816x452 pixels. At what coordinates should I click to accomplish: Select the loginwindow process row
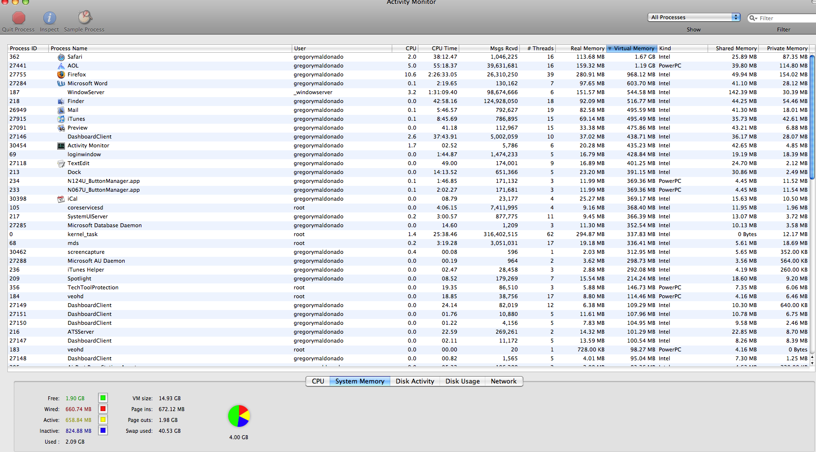tap(408, 155)
